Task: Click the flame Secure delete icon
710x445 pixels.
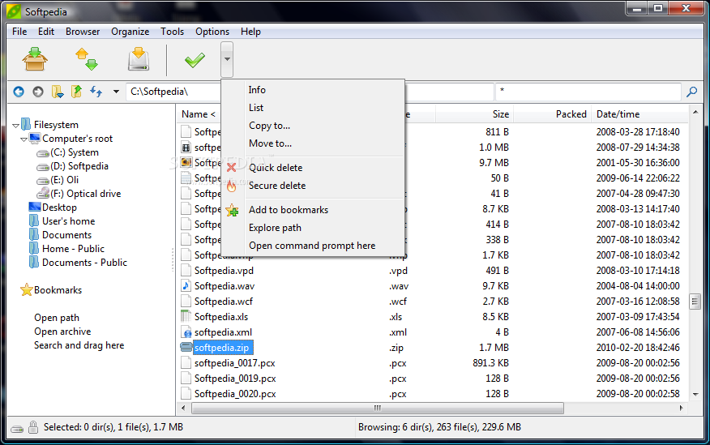Action: point(231,185)
